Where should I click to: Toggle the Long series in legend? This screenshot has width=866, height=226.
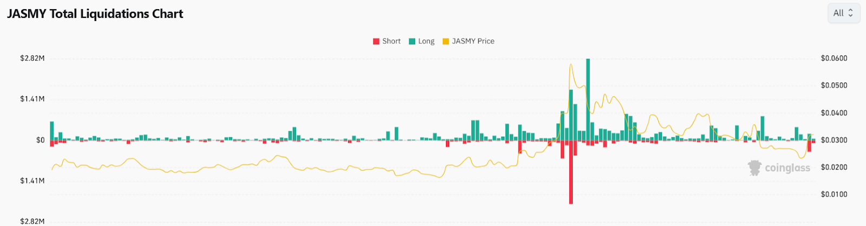click(x=422, y=41)
